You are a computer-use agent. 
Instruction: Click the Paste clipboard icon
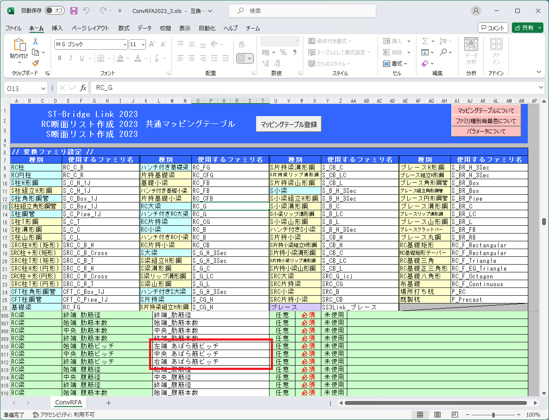coord(19,44)
